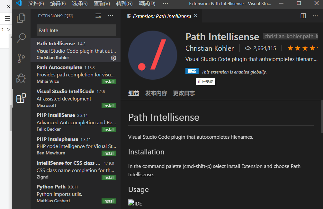Open the 转到(G) menu
Screen dimensions: 323x209
coord(124,4)
